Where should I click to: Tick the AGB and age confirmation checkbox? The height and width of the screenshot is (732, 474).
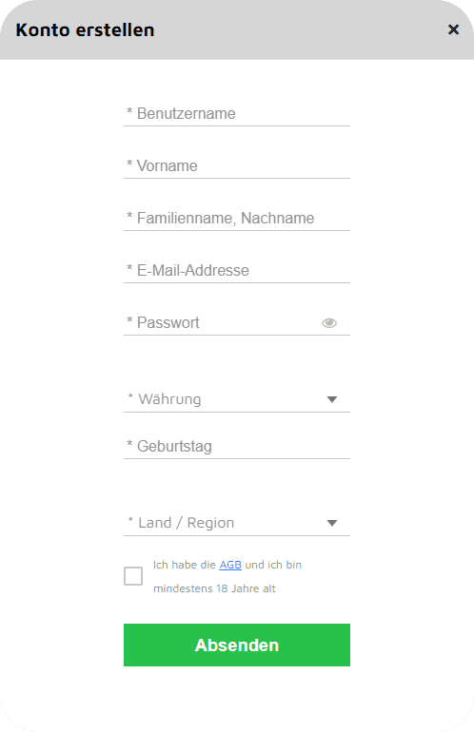[133, 576]
